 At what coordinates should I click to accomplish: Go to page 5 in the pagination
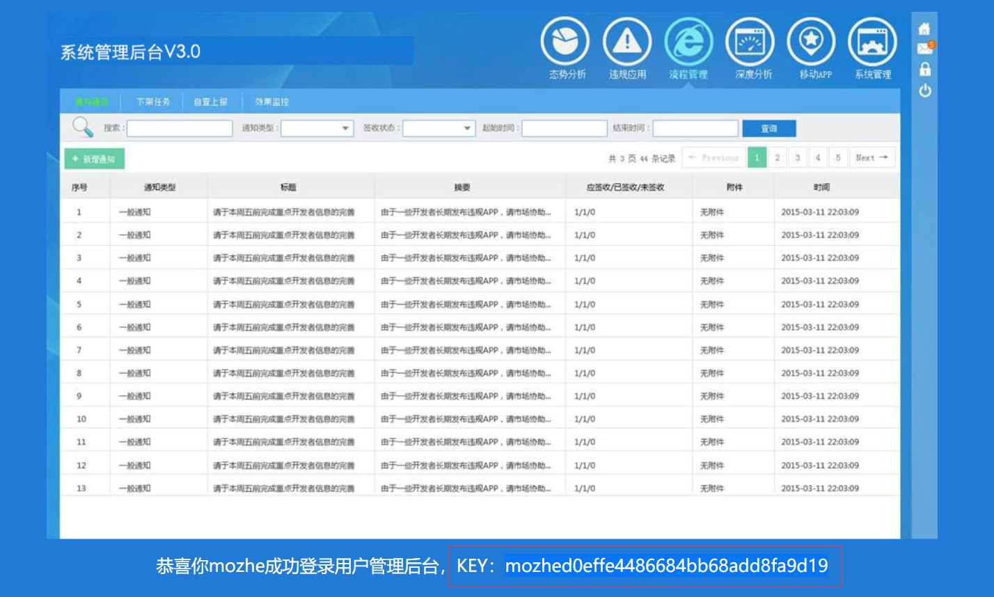click(x=838, y=158)
